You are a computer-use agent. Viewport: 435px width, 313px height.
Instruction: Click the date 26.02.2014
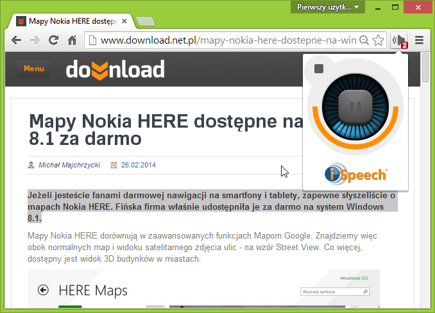pyautogui.click(x=139, y=165)
